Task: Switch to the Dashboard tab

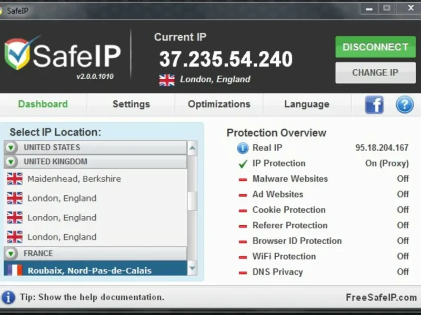Action: pos(43,104)
